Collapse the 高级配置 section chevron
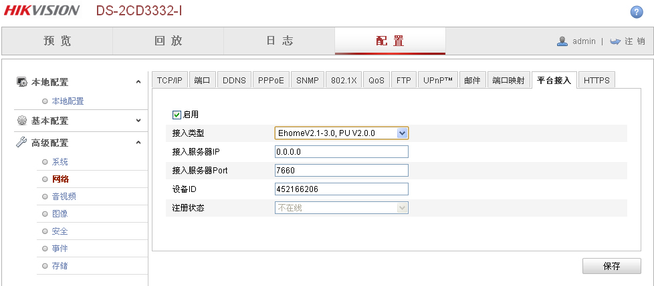Image resolution: width=654 pixels, height=286 pixels. 138,143
